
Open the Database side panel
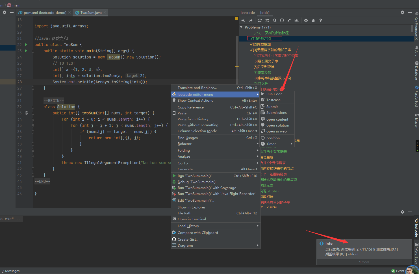[x=416, y=71]
